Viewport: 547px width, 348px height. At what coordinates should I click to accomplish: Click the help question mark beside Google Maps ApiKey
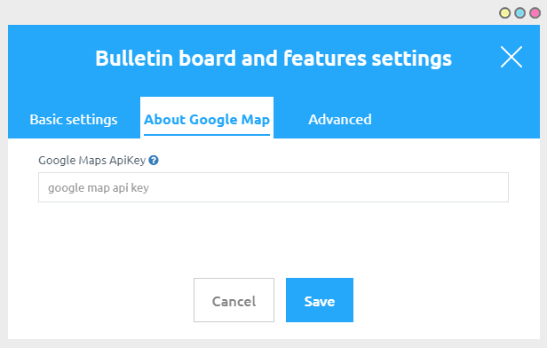click(x=154, y=161)
